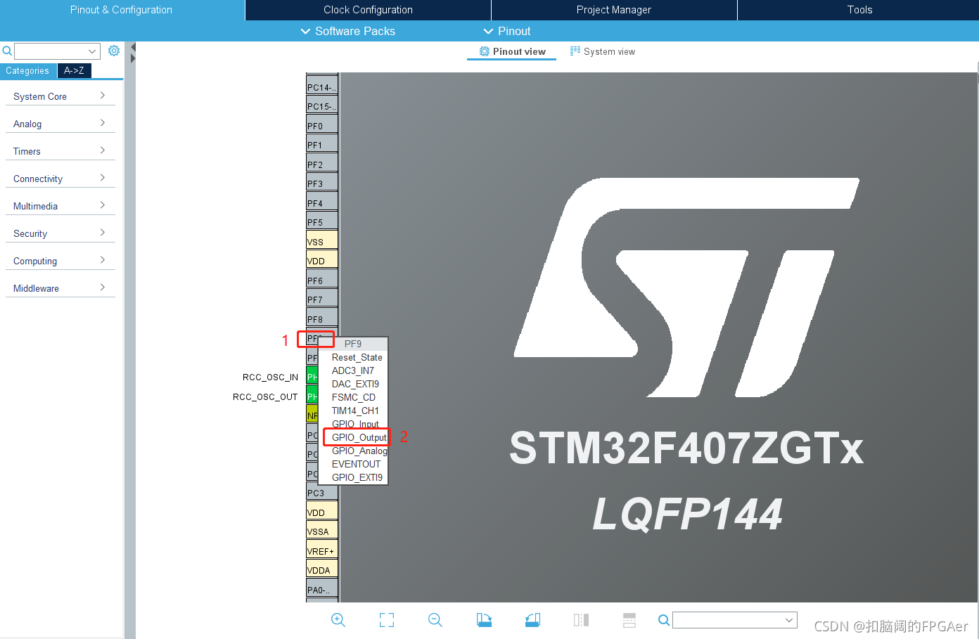
Task: Switch to Clock Configuration tab
Action: (x=368, y=10)
